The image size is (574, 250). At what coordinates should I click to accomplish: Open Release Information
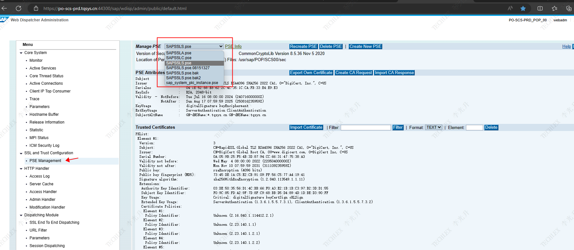pyautogui.click(x=47, y=122)
